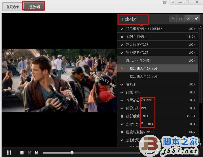Clear list with the broom icon

(x=196, y=19)
